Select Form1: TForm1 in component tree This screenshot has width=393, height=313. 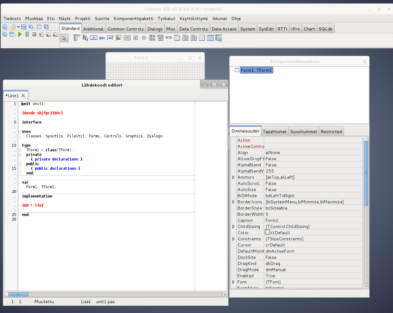pos(256,70)
